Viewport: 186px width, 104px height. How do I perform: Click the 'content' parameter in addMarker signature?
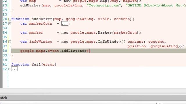pos(122,19)
